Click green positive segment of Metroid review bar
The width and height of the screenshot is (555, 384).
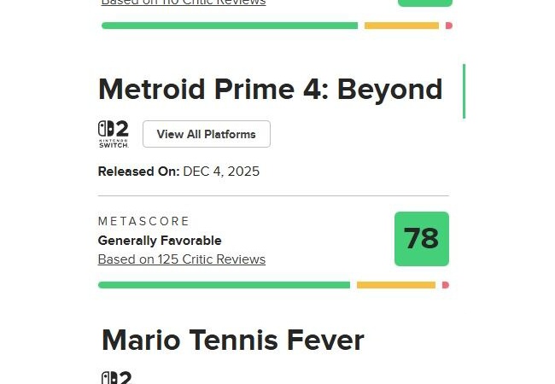pyautogui.click(x=224, y=285)
